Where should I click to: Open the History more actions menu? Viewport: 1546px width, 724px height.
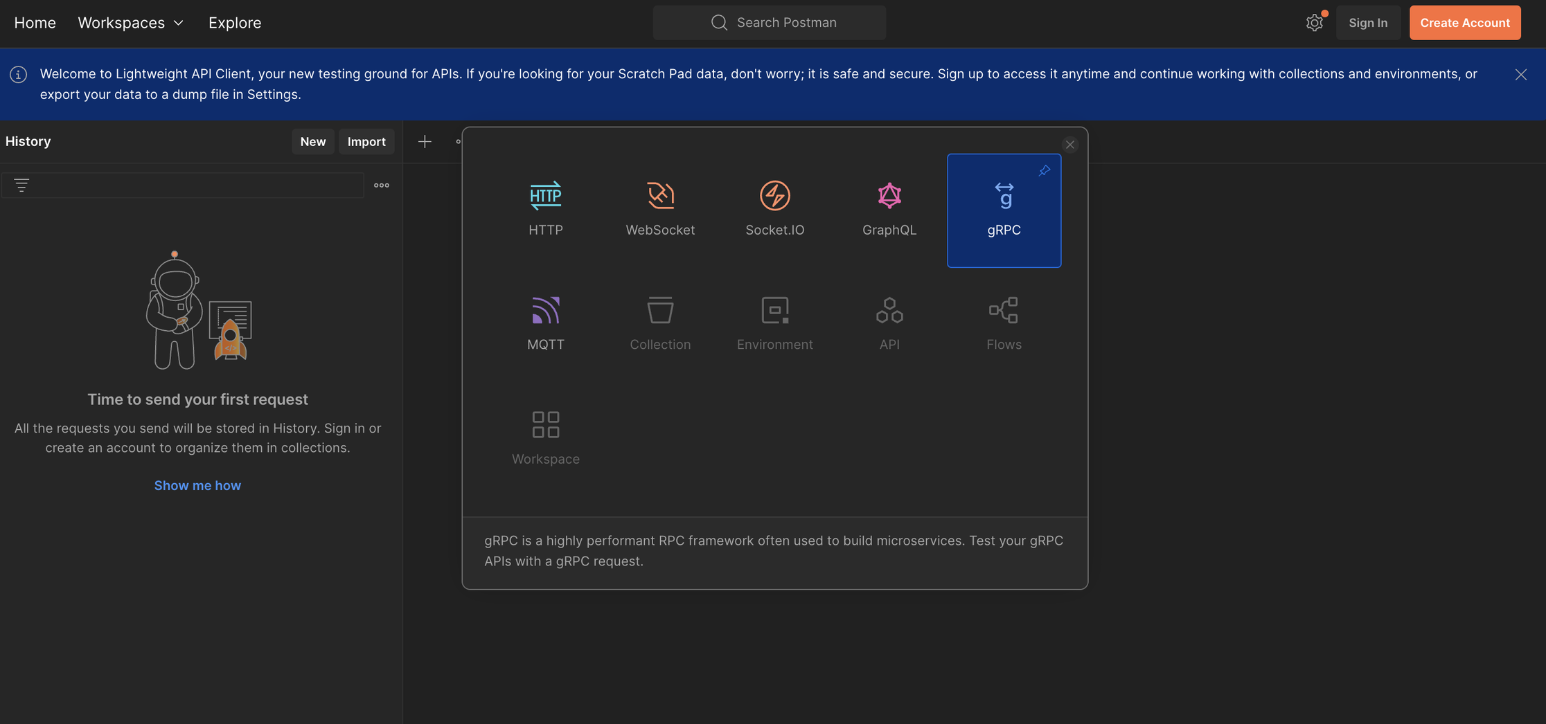(x=381, y=185)
